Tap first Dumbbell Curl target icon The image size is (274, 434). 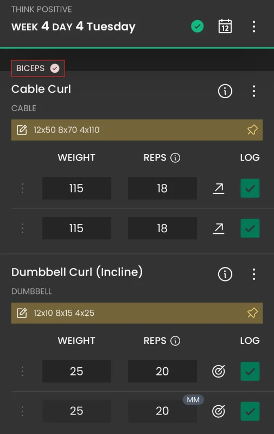pos(218,372)
